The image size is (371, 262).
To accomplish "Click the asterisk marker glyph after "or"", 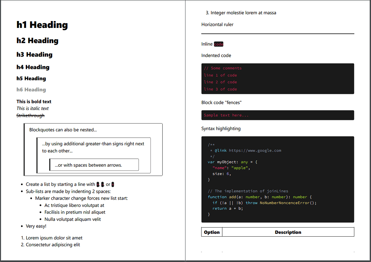I will [x=112, y=184].
